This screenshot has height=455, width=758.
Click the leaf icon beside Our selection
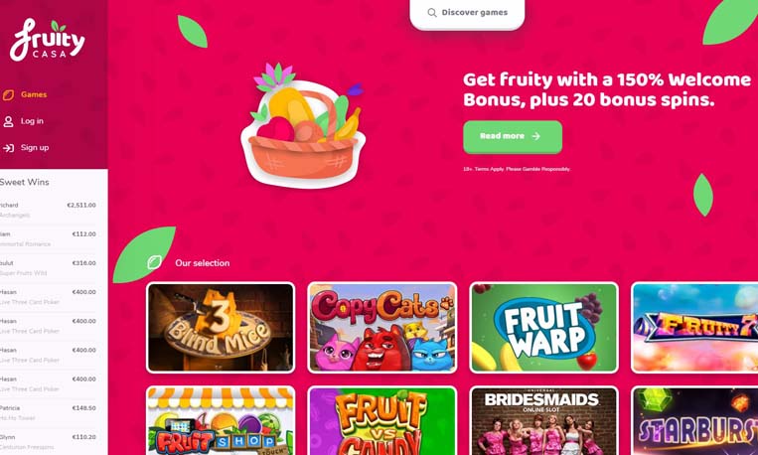[x=155, y=262]
